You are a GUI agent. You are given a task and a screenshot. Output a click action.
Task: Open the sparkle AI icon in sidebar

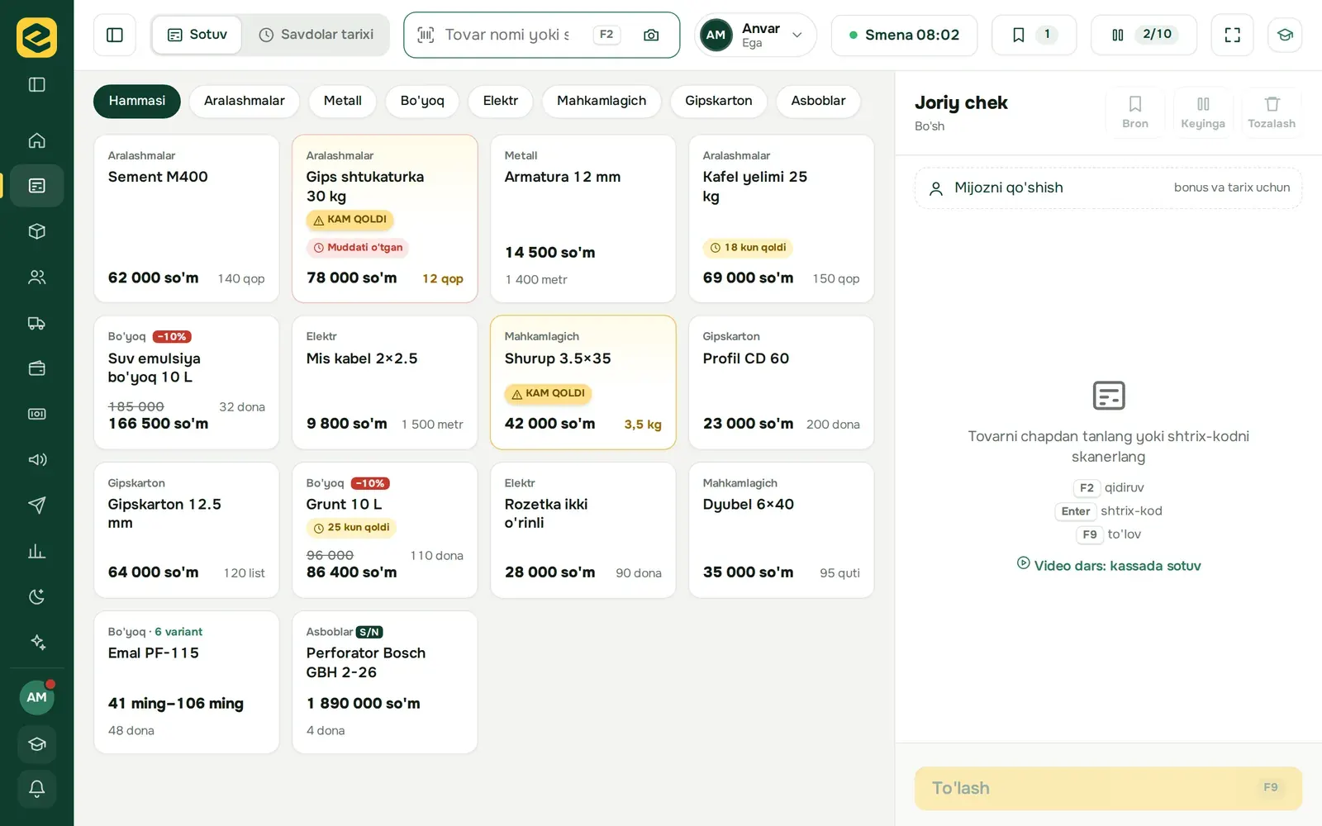coord(36,642)
